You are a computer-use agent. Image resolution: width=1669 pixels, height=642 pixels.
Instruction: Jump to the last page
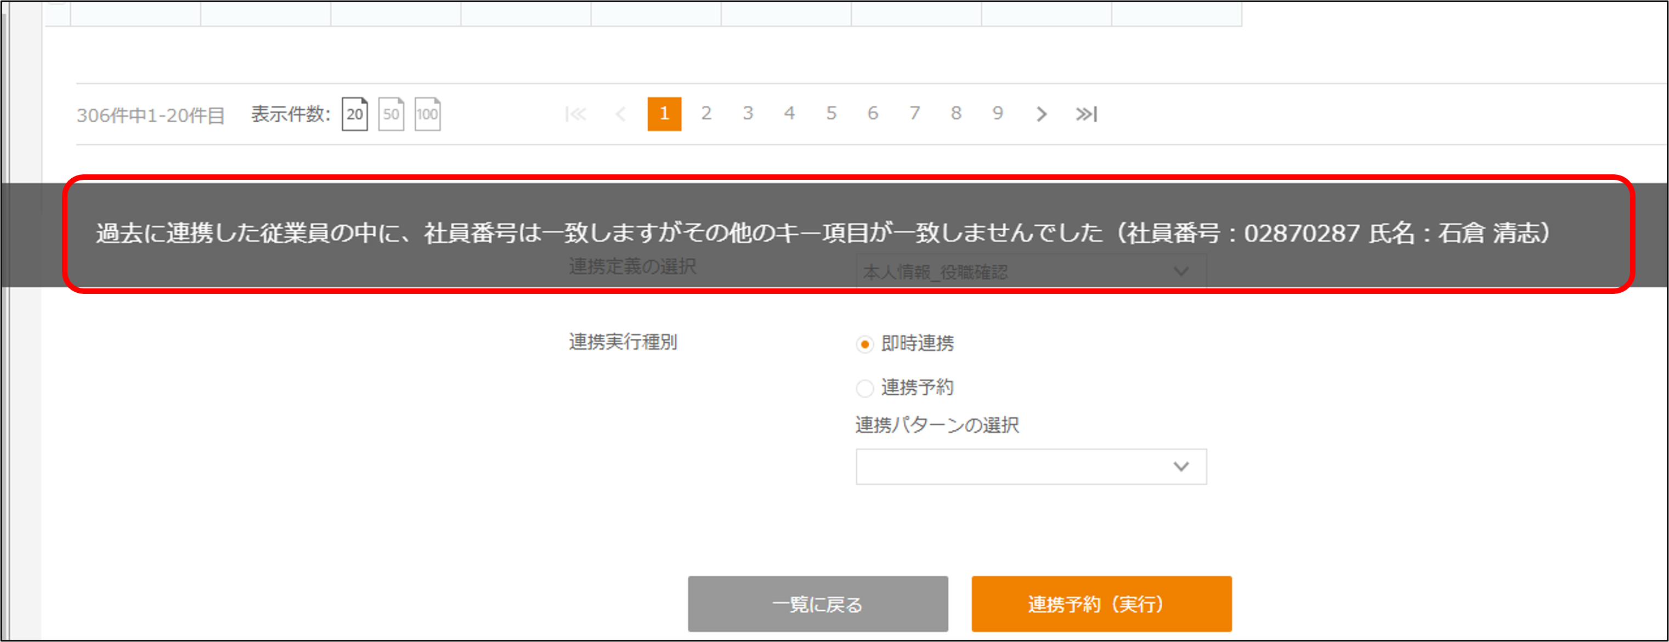[1086, 114]
